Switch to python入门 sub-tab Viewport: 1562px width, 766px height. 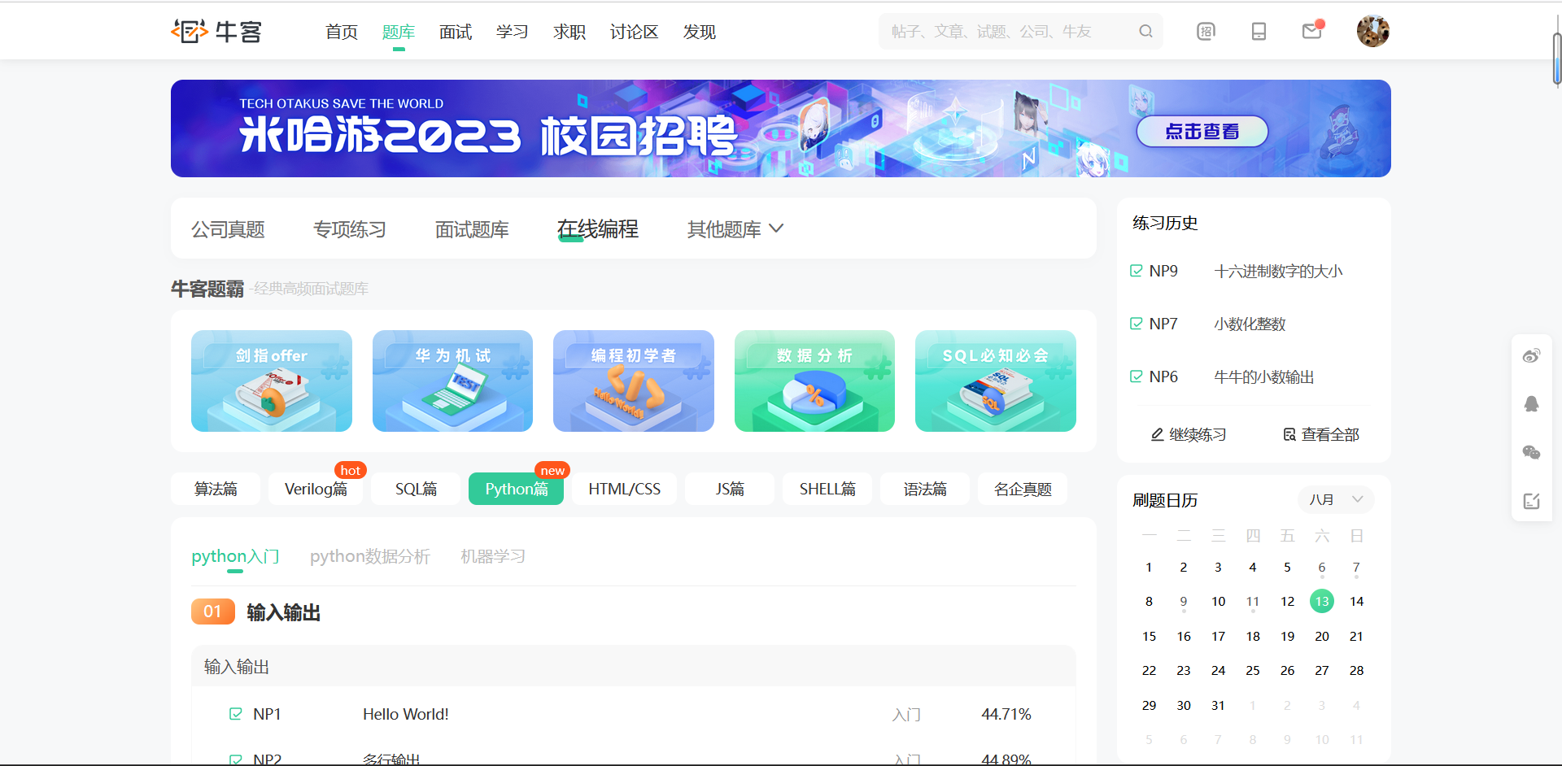click(235, 556)
